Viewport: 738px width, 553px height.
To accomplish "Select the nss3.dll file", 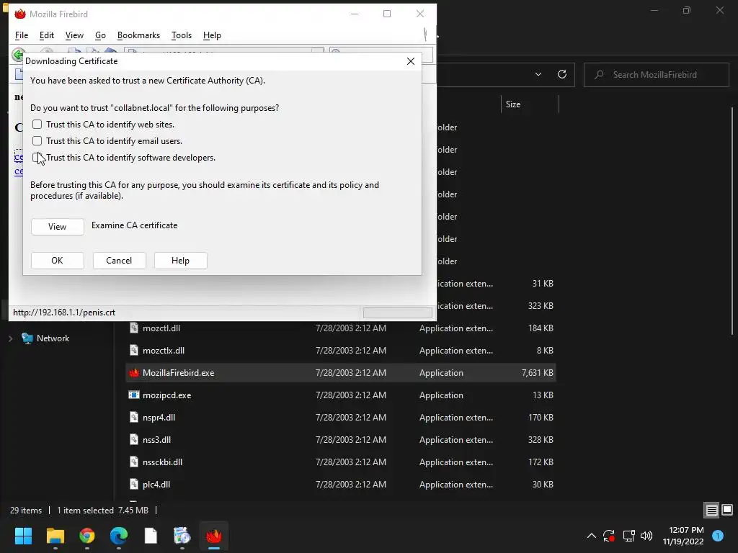I will coord(341,440).
